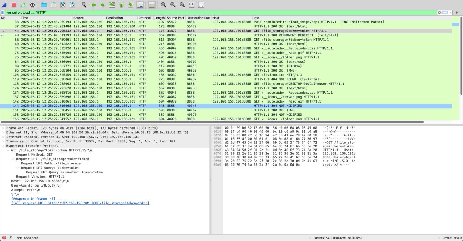This screenshot has width=463, height=241.
Task: Reload the capture file
Action: [x=72, y=5]
